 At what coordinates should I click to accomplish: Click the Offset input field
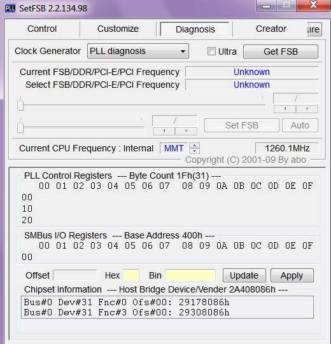pyautogui.click(x=75, y=275)
